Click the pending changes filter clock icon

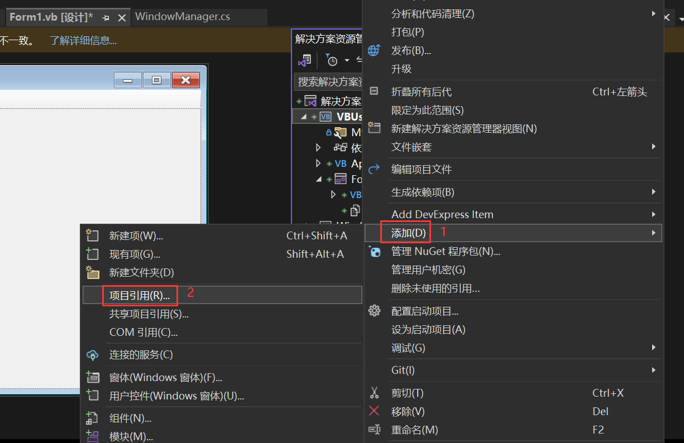click(332, 60)
